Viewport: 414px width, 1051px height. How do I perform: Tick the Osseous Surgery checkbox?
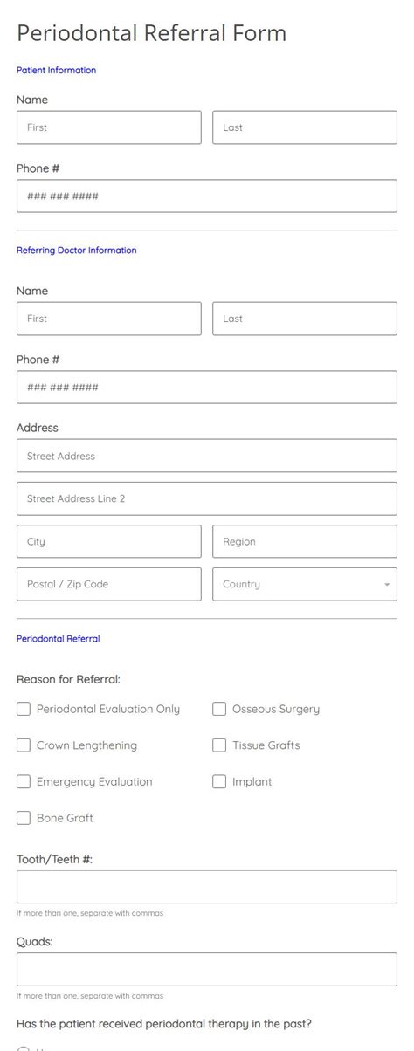click(x=219, y=709)
